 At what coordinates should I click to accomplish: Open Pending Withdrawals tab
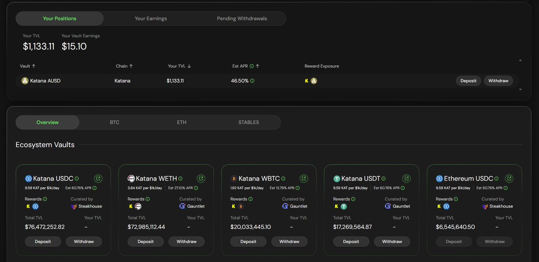coord(242,18)
